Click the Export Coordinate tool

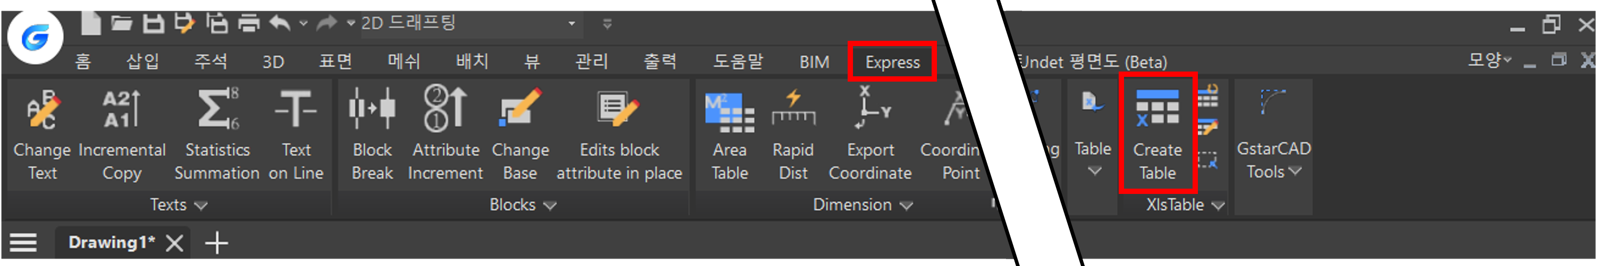(x=871, y=110)
